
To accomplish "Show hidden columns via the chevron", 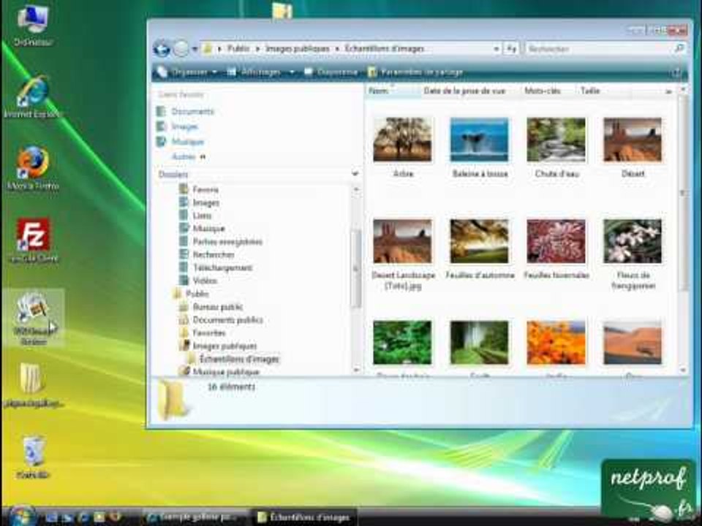I will click(668, 91).
